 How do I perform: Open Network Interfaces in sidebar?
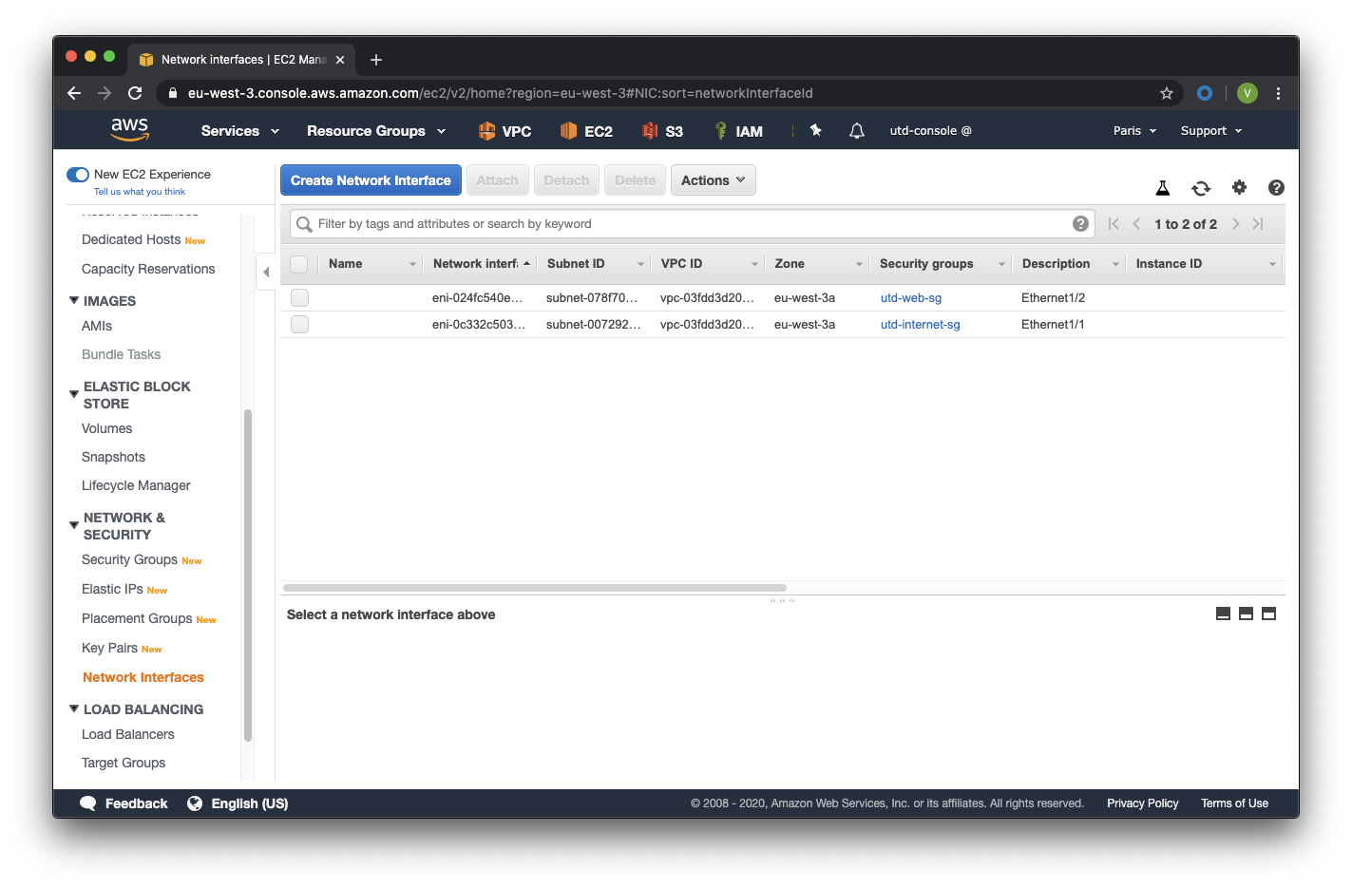143,677
